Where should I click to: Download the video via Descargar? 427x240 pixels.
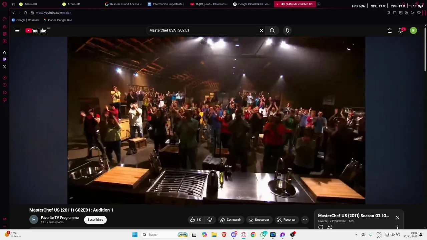[x=260, y=220]
